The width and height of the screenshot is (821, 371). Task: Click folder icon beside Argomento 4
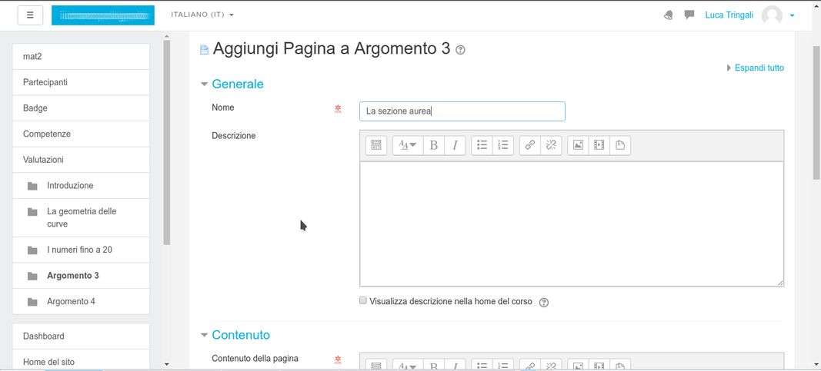click(x=32, y=302)
